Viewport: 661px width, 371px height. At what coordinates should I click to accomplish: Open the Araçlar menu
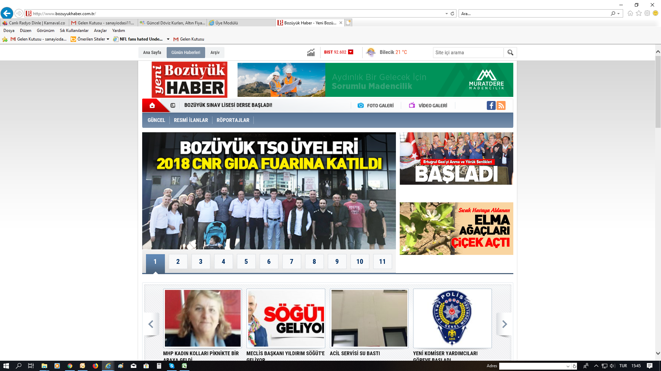(100, 31)
